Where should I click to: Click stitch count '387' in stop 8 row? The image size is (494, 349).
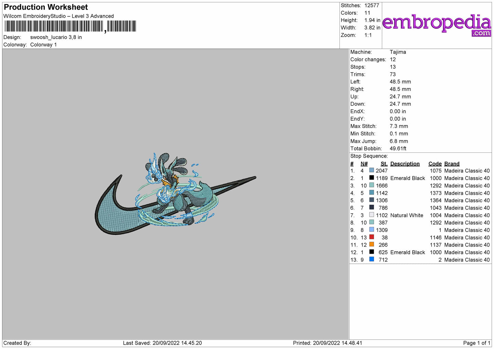click(x=383, y=223)
